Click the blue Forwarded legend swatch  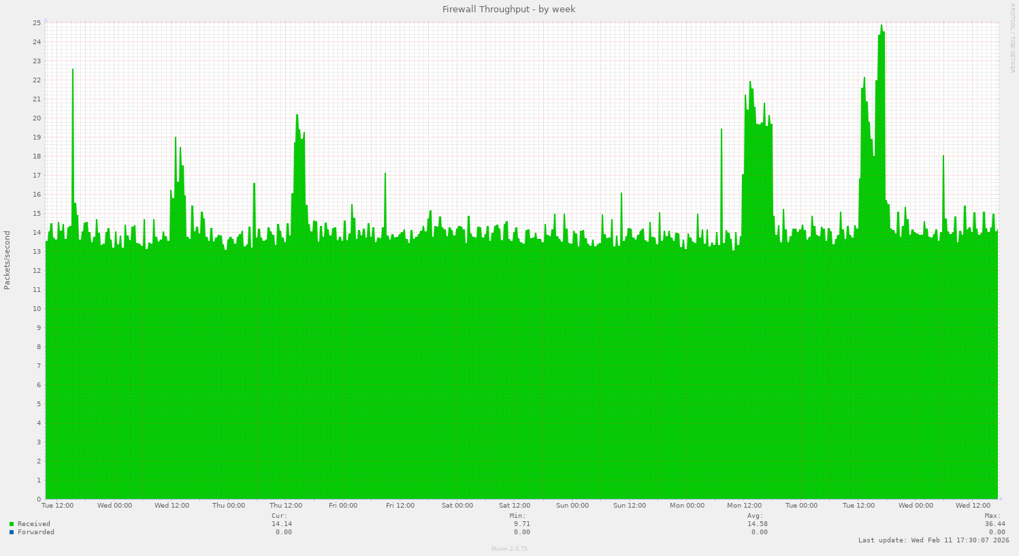(x=11, y=532)
